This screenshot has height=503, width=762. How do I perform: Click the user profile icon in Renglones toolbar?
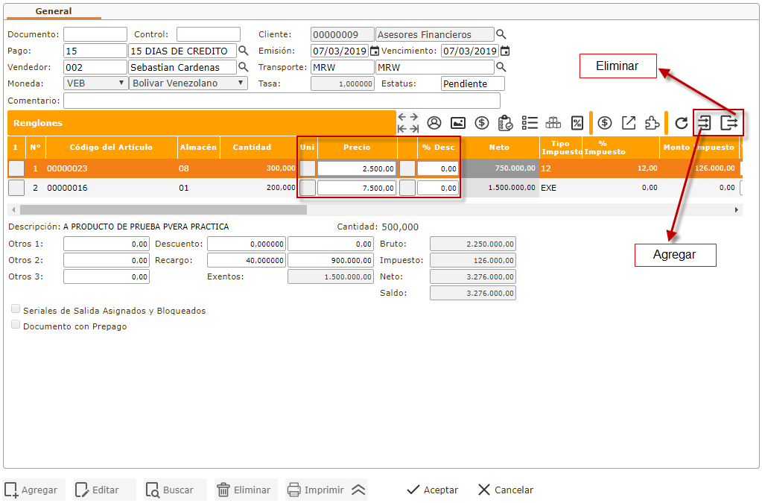click(434, 123)
